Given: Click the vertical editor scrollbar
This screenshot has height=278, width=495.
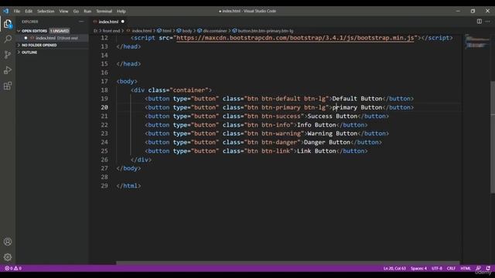Looking at the screenshot, I should pyautogui.click(x=493, y=137).
